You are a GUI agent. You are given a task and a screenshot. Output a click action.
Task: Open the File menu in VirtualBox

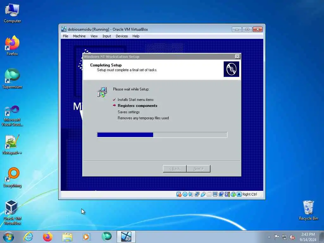pyautogui.click(x=65, y=36)
